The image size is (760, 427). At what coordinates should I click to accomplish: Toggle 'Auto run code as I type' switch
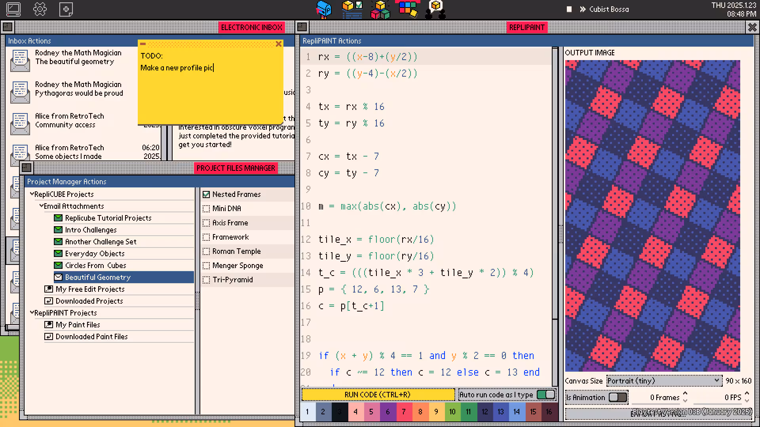pos(546,395)
